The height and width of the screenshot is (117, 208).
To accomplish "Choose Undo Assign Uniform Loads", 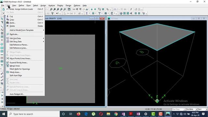I will pos(25,9).
